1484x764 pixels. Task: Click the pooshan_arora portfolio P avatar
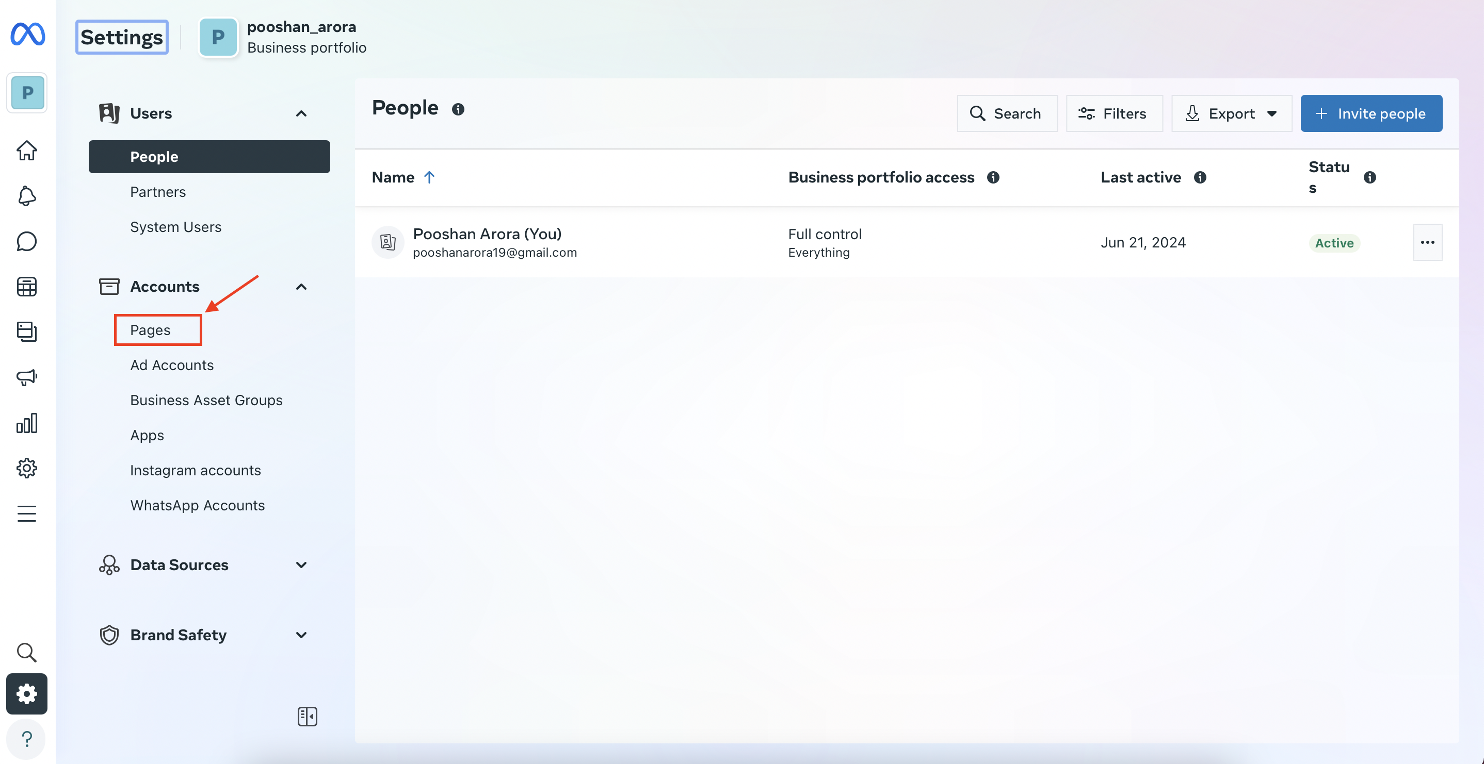pyautogui.click(x=218, y=37)
